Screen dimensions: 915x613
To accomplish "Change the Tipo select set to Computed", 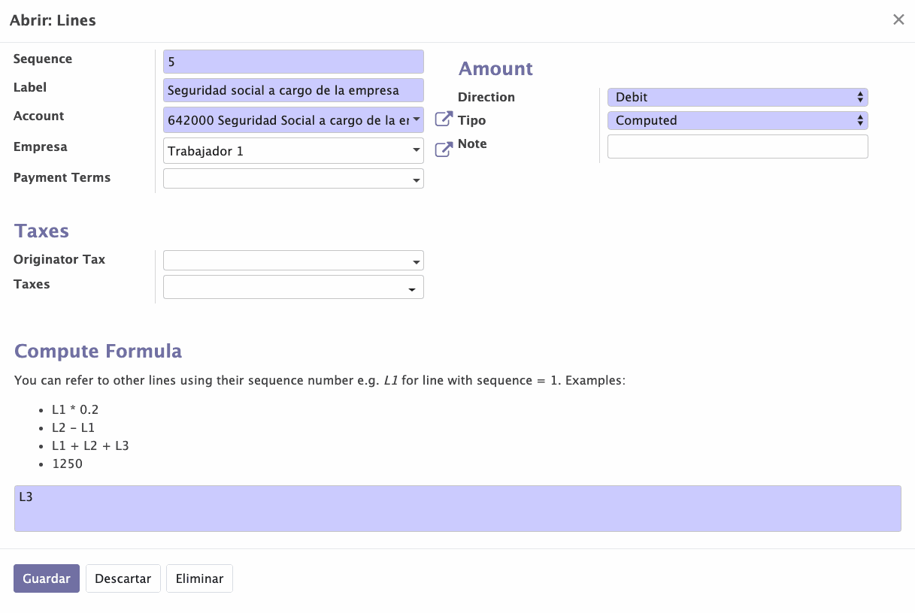I will point(738,120).
